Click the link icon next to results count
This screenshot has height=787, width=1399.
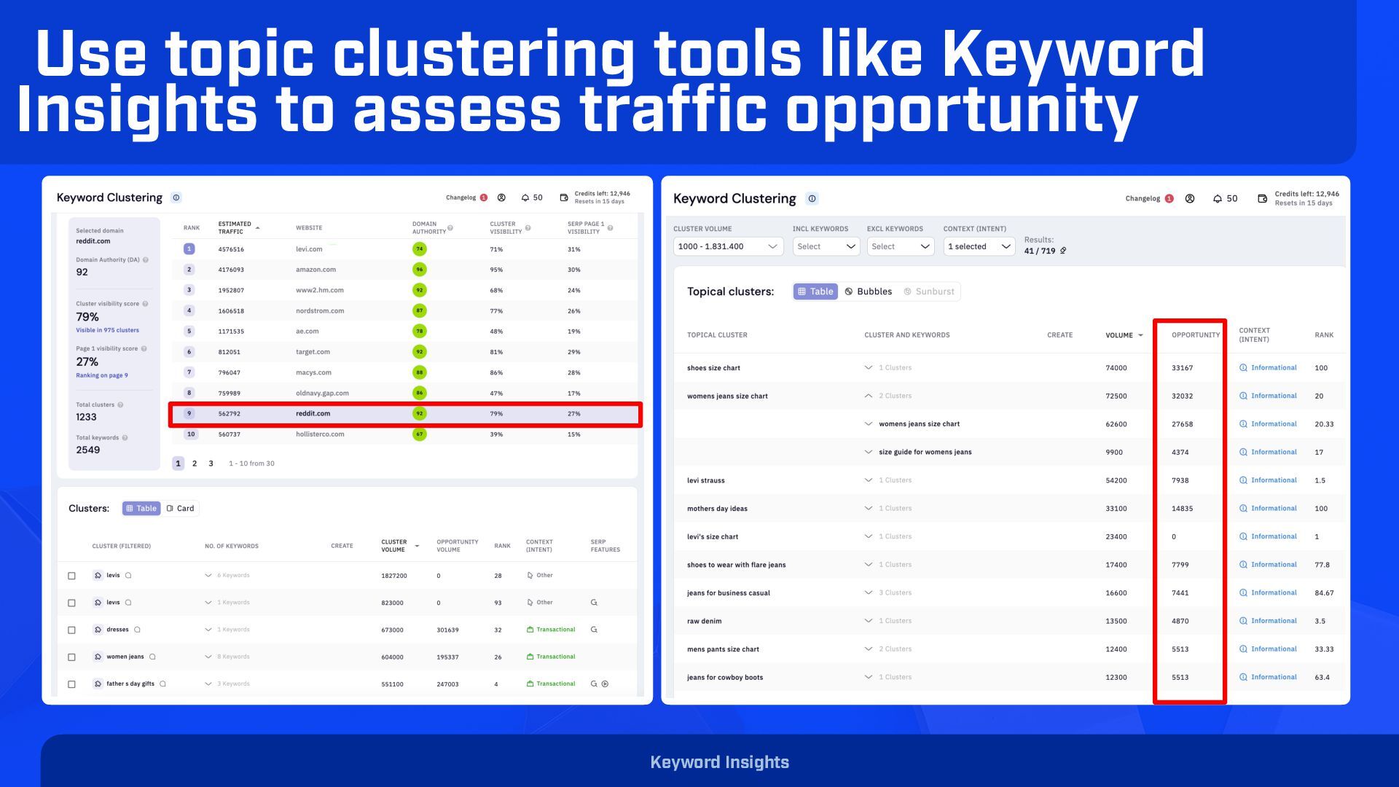(x=1063, y=251)
